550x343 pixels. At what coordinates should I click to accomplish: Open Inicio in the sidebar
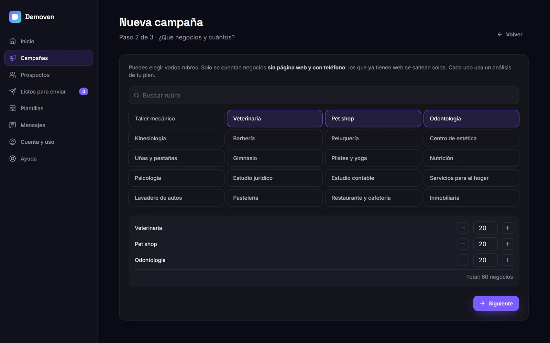[x=48, y=41]
